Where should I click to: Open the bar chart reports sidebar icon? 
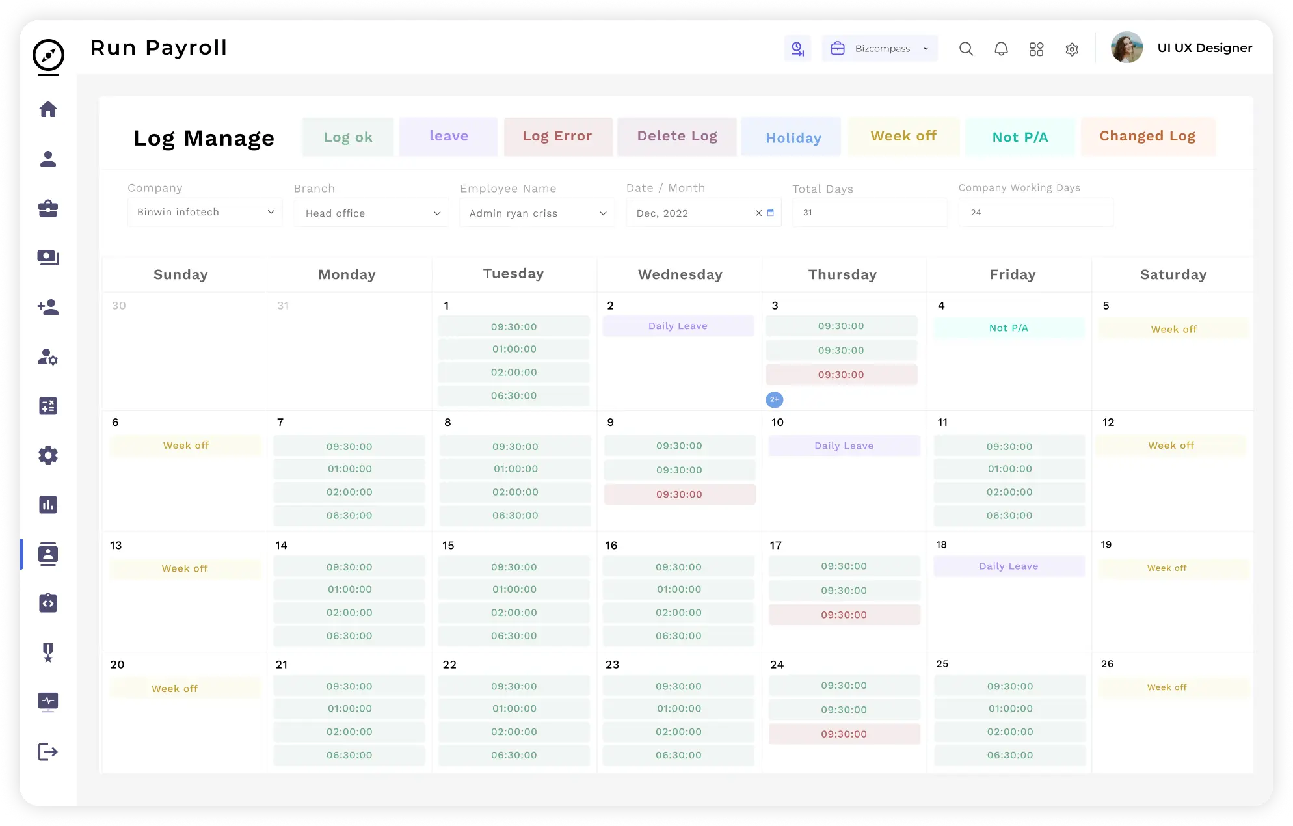pos(48,505)
